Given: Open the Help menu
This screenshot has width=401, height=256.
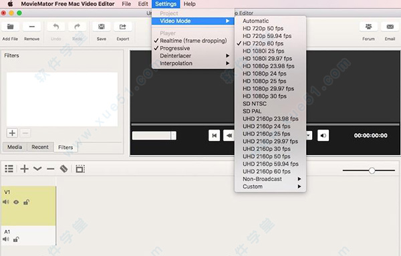Looking at the screenshot, I should coord(190,4).
